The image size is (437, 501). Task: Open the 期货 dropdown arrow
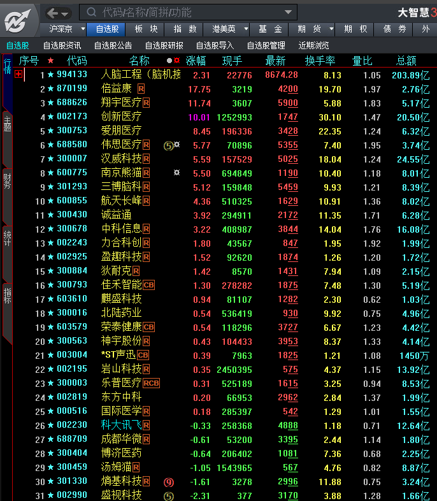(x=331, y=29)
